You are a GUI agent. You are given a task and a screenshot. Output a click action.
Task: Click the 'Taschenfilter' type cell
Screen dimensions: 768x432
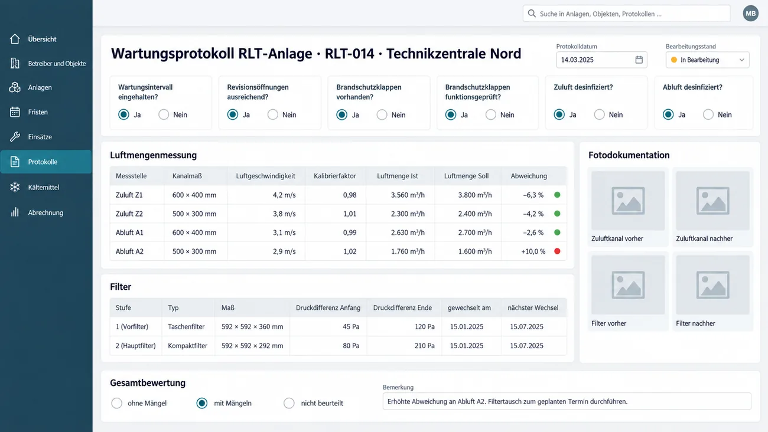pyautogui.click(x=187, y=326)
